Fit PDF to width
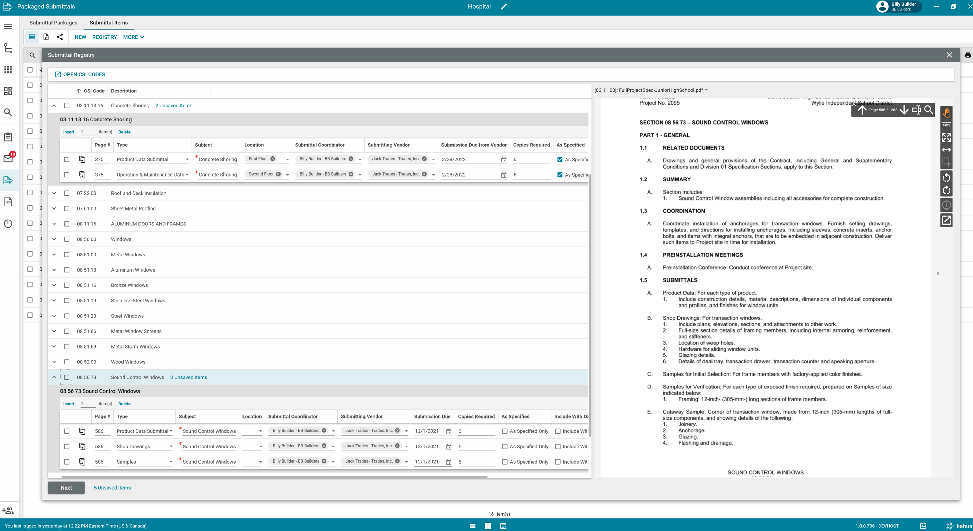Screen dimensions: 973x531 (946, 150)
